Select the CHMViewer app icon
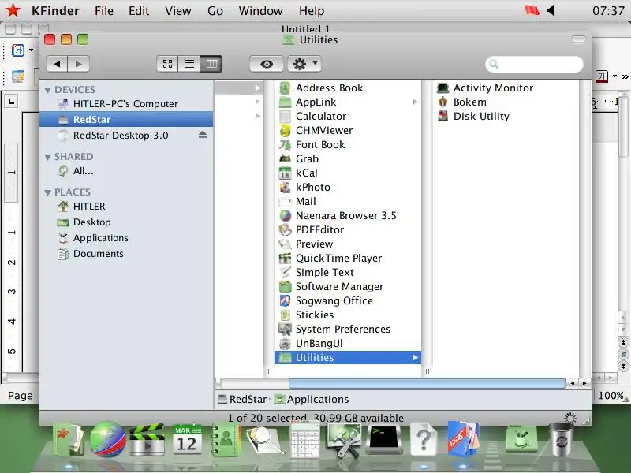The image size is (631, 473). click(285, 130)
